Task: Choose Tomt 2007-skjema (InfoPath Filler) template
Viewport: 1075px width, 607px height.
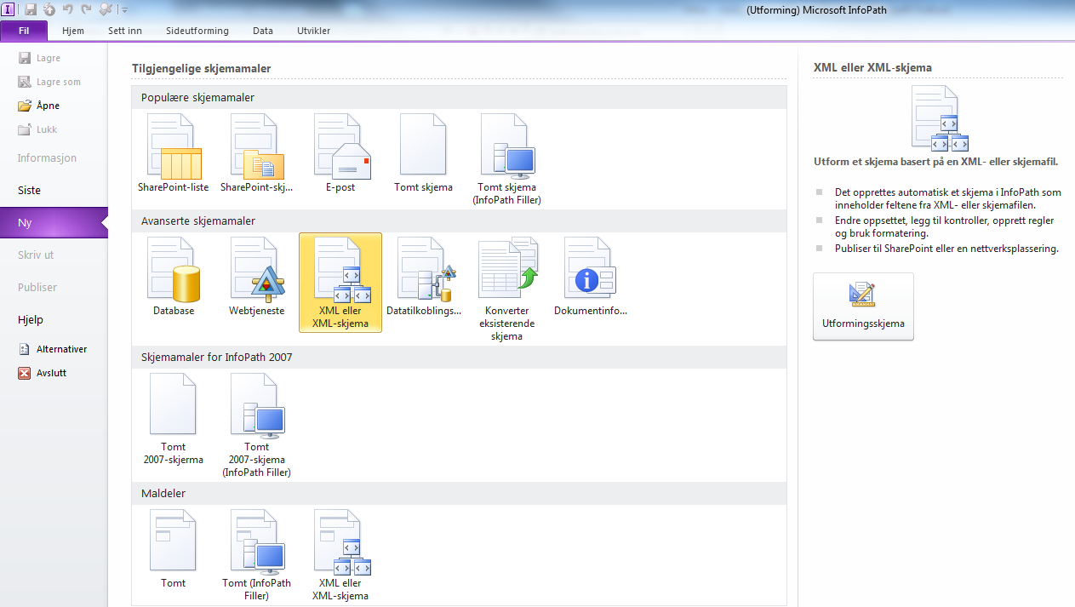Action: [257, 425]
